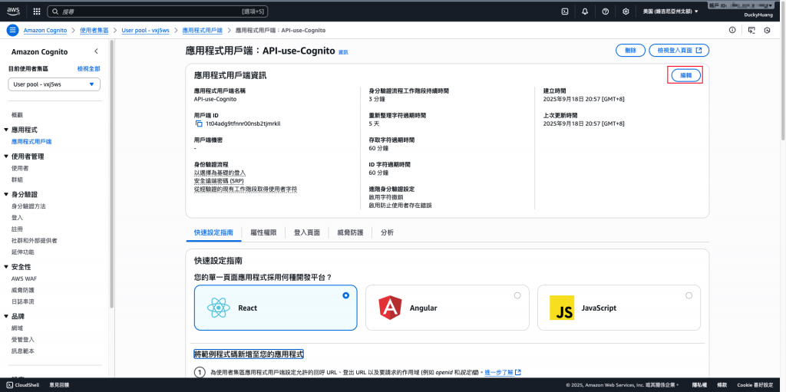Viewport: 786px width, 392px height.
Task: Open the region selector 美國 dropdown
Action: pos(670,11)
